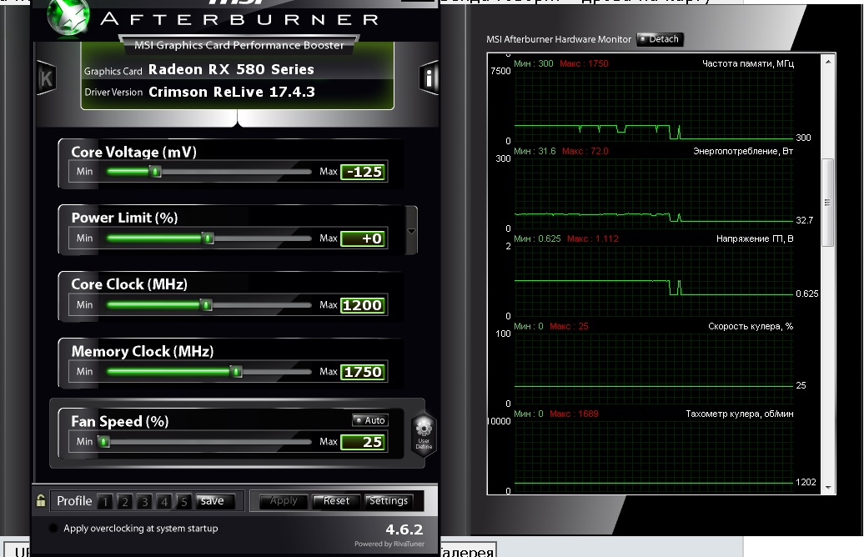Click the hardware monitor scrollbar thumb
This screenshot has height=557, width=864.
(827, 203)
